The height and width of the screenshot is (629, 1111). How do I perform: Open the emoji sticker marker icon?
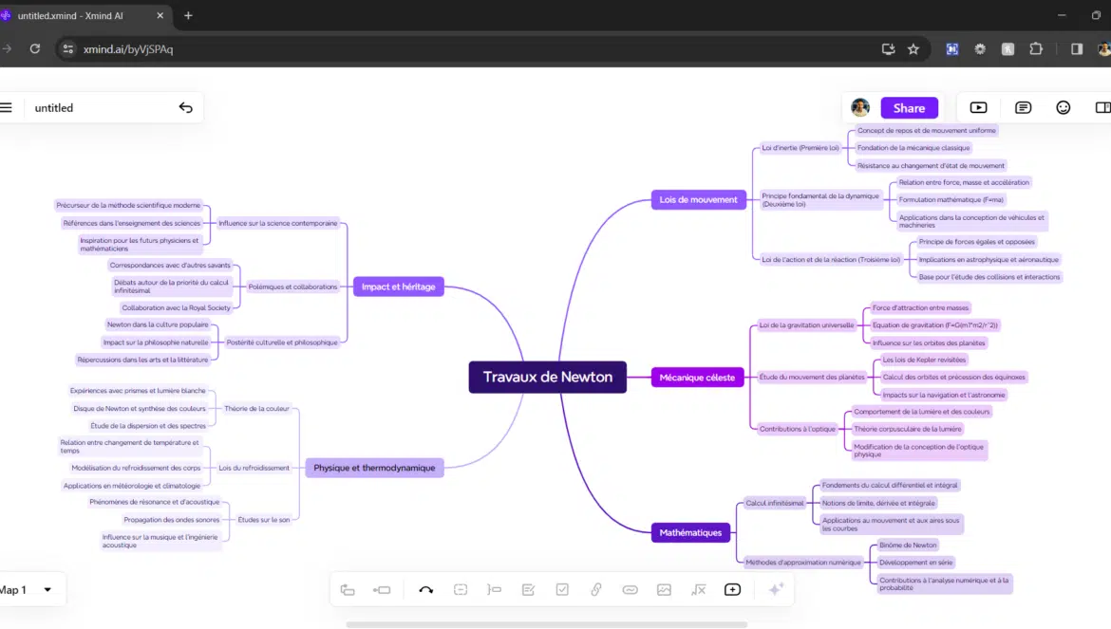coord(1064,107)
